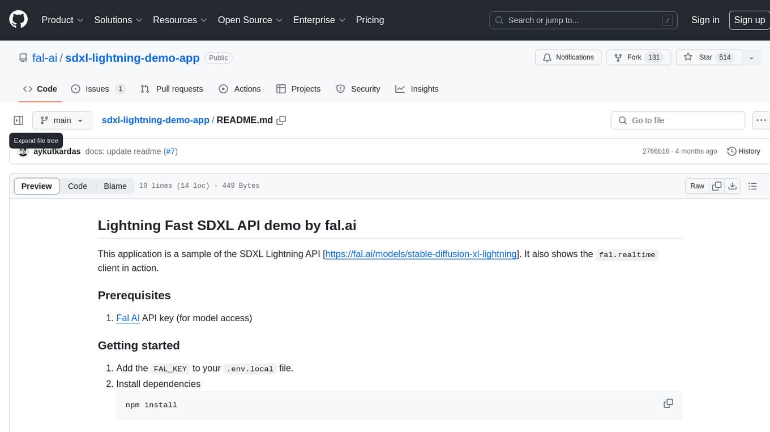Viewport: 770px width, 432px height.
Task: Enable Notifications for this repository
Action: pyautogui.click(x=568, y=58)
